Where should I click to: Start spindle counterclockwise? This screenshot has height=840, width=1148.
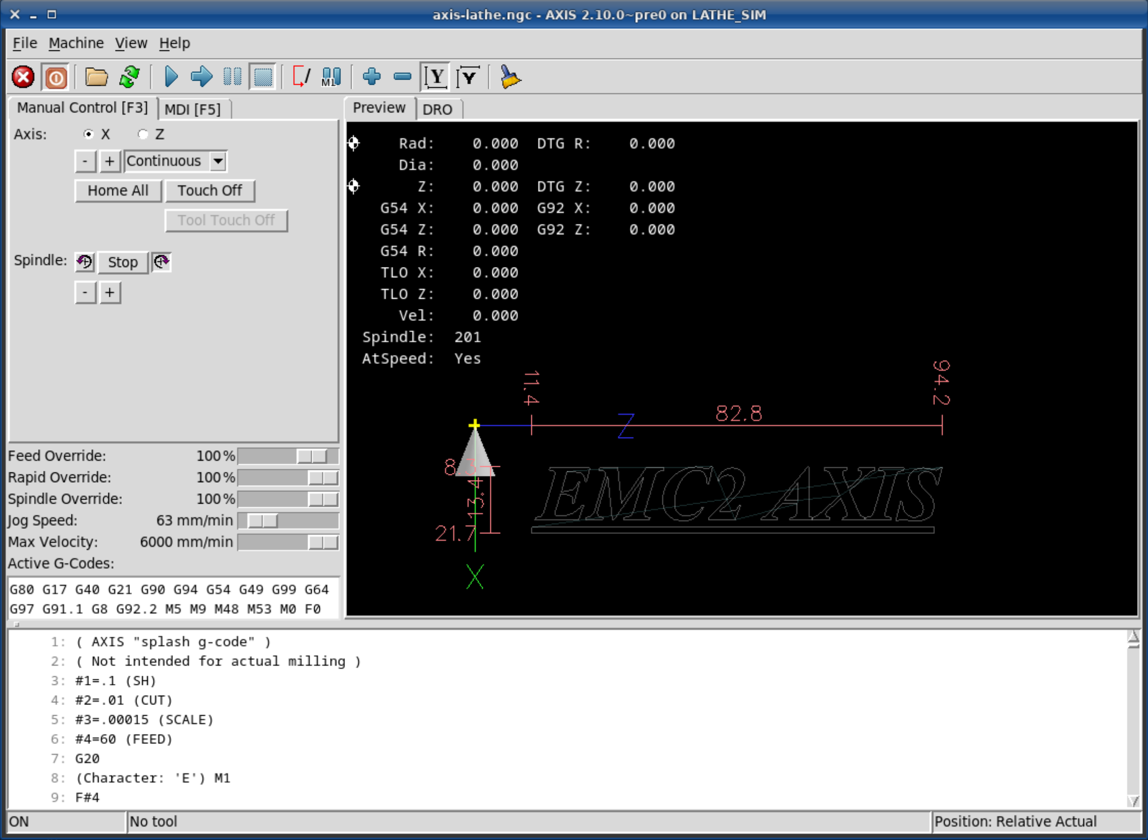pyautogui.click(x=85, y=262)
